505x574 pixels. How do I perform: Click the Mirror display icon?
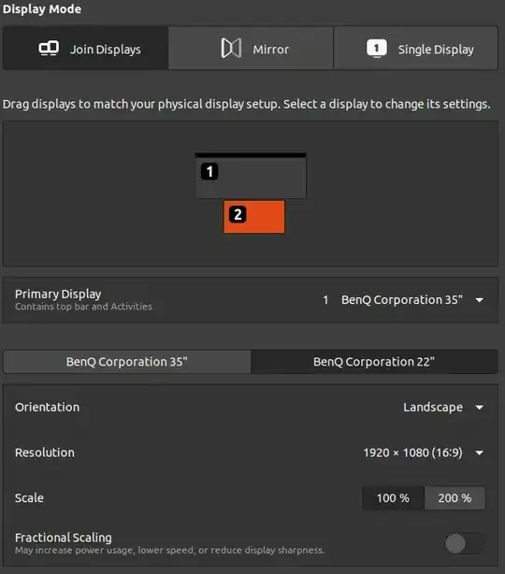pyautogui.click(x=231, y=49)
